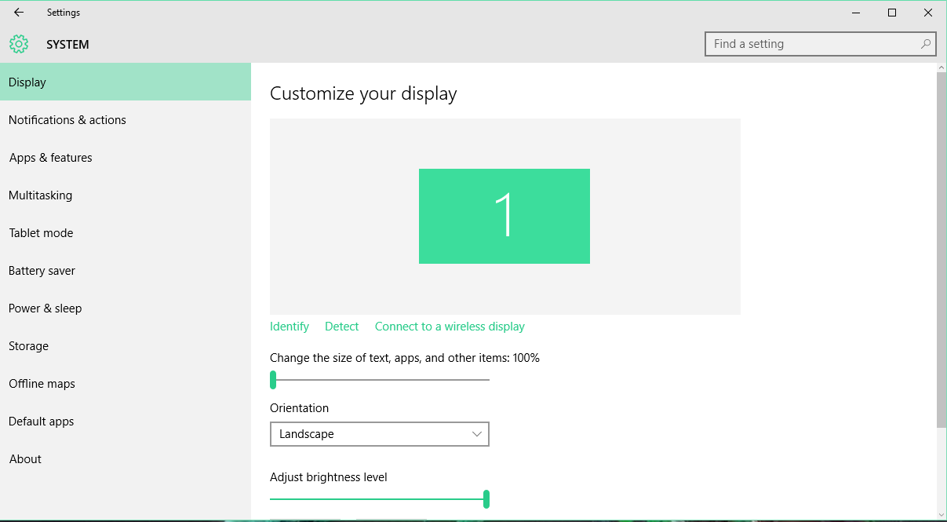Screen dimensions: 947x522
Task: Click the search magnifier icon
Action: [x=926, y=45]
